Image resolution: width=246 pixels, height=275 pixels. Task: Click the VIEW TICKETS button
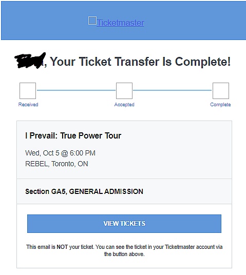[124, 224]
